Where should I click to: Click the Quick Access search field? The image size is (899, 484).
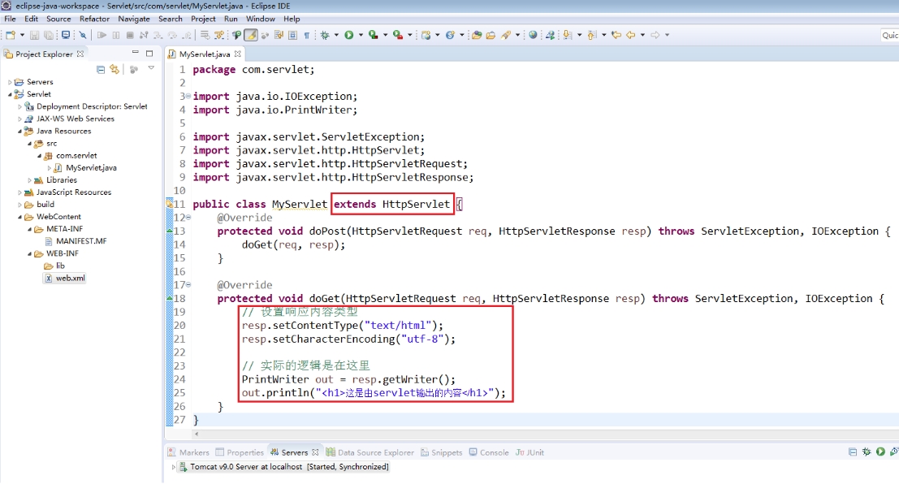tap(889, 35)
